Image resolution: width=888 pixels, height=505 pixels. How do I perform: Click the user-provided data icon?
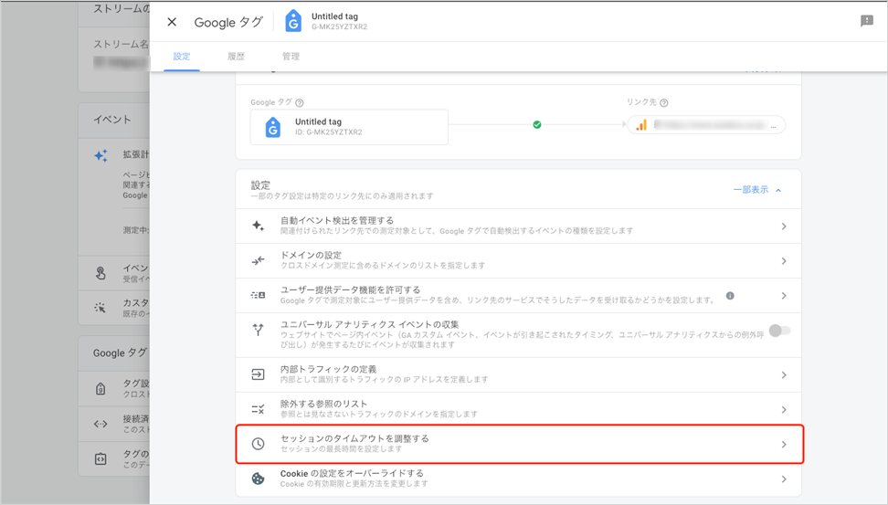(258, 295)
